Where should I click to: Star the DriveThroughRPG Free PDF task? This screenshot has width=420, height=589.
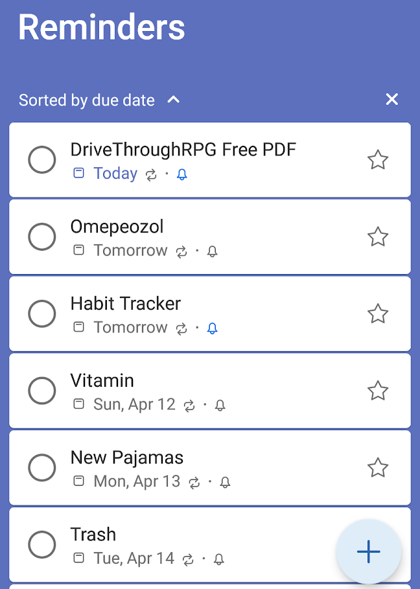(x=378, y=160)
